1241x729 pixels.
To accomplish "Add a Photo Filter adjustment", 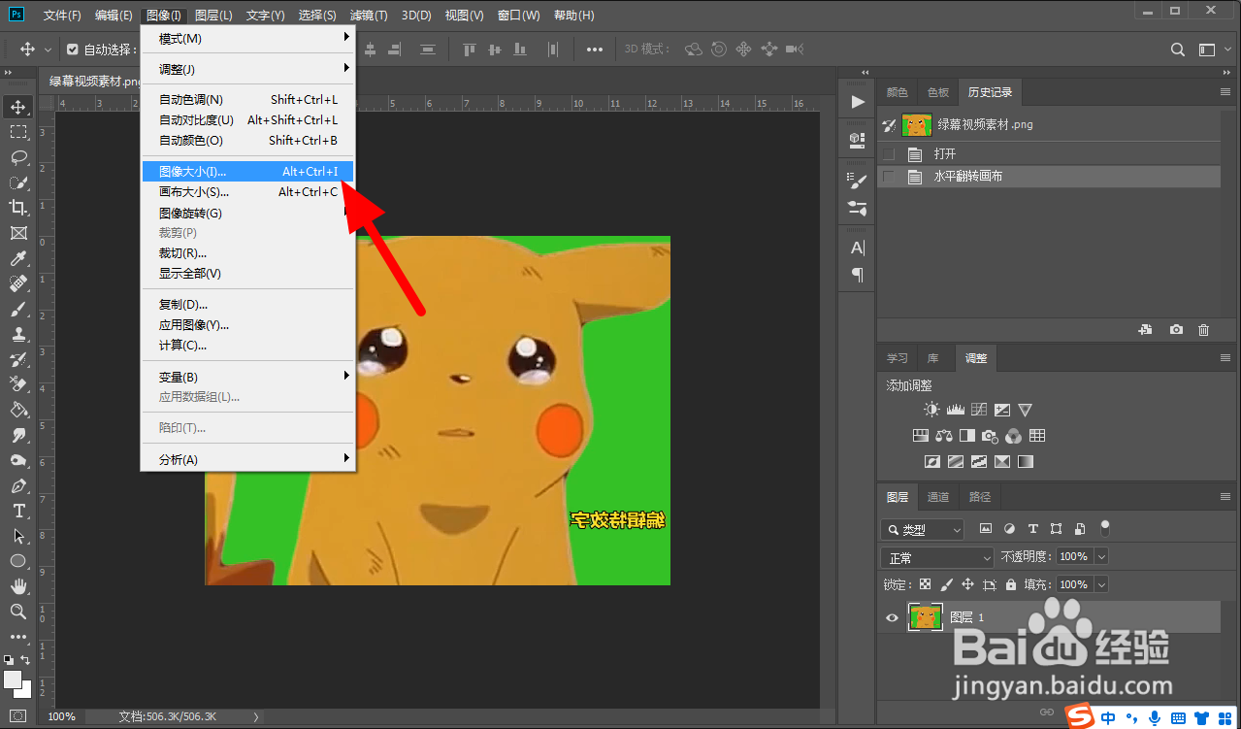I will tap(990, 436).
